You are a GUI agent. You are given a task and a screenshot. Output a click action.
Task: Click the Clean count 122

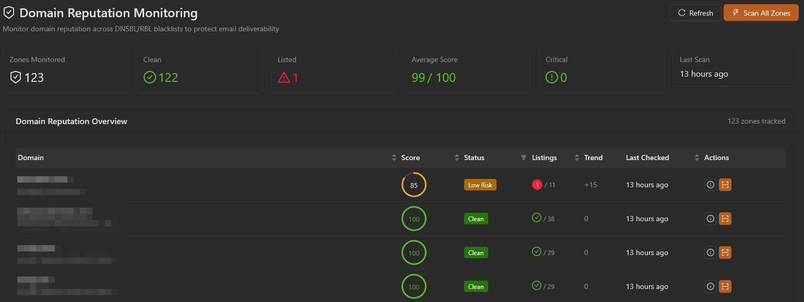tap(169, 78)
